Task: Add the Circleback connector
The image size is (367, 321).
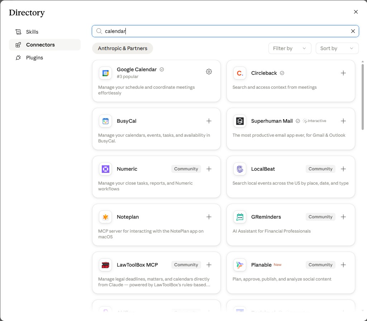Action: click(343, 73)
